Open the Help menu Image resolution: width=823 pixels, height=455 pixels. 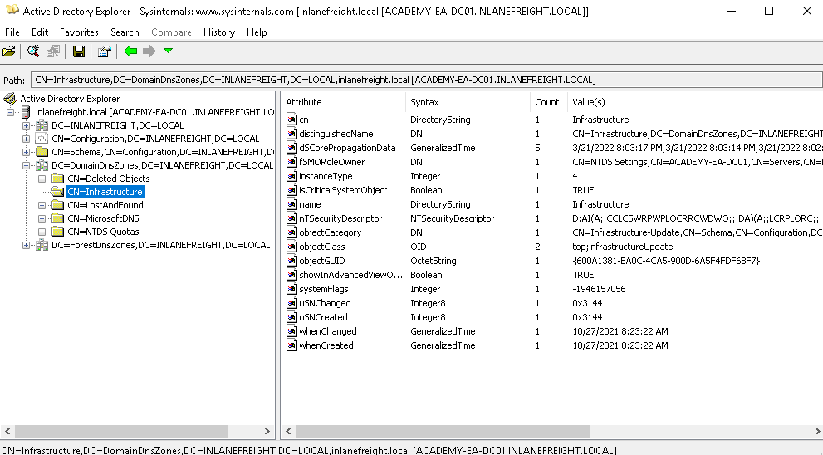tap(257, 32)
